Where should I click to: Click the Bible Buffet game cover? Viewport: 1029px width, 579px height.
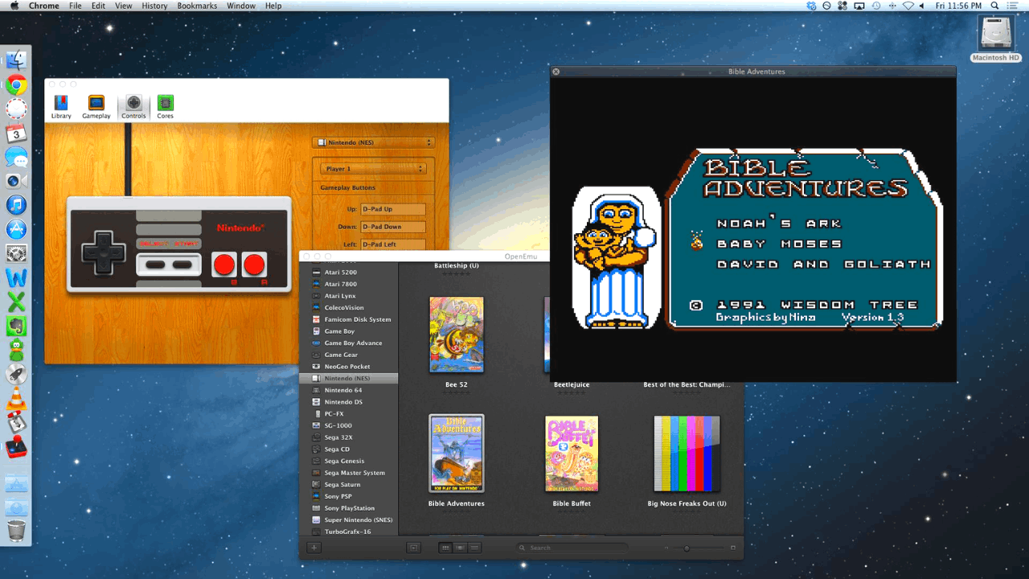(572, 454)
